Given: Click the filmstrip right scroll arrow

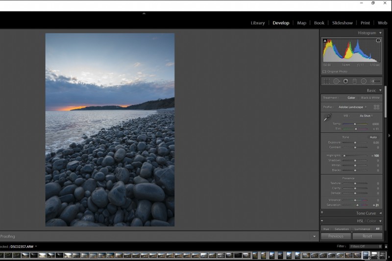Looking at the screenshot, I should click(389, 257).
